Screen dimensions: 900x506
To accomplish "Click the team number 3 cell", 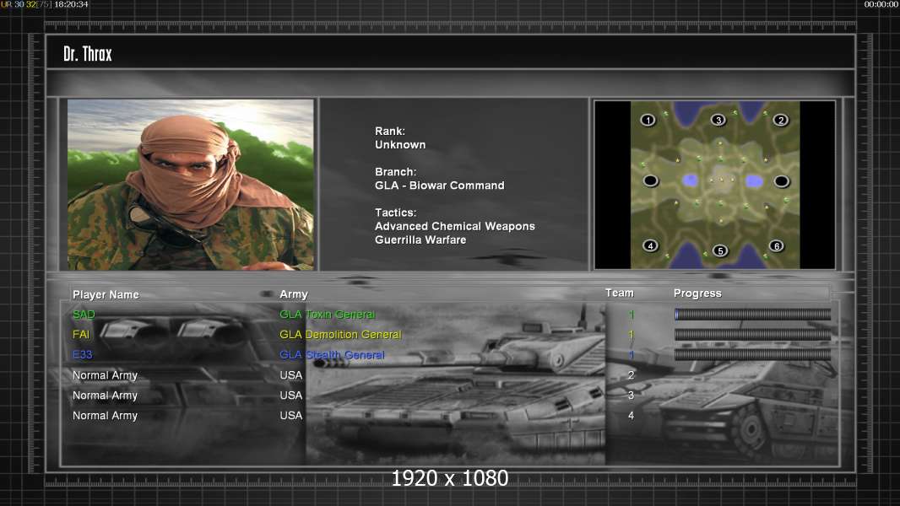I will click(631, 396).
